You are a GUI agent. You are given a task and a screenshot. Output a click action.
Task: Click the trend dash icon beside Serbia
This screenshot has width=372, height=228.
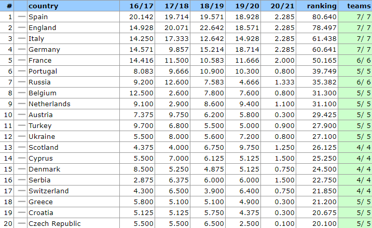tap(21, 180)
